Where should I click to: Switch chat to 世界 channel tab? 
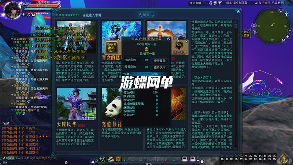(41, 158)
